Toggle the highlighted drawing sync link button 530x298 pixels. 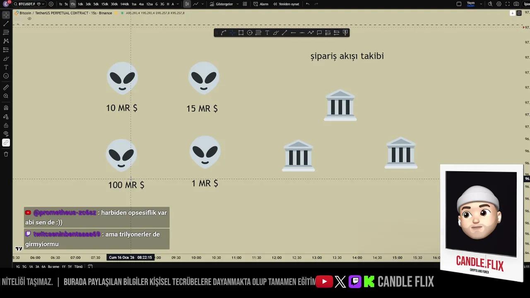6,143
